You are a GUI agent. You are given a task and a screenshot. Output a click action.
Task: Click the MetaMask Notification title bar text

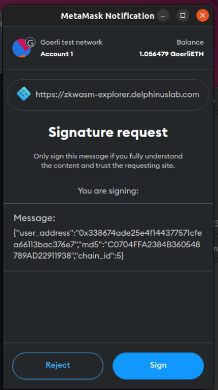point(107,16)
